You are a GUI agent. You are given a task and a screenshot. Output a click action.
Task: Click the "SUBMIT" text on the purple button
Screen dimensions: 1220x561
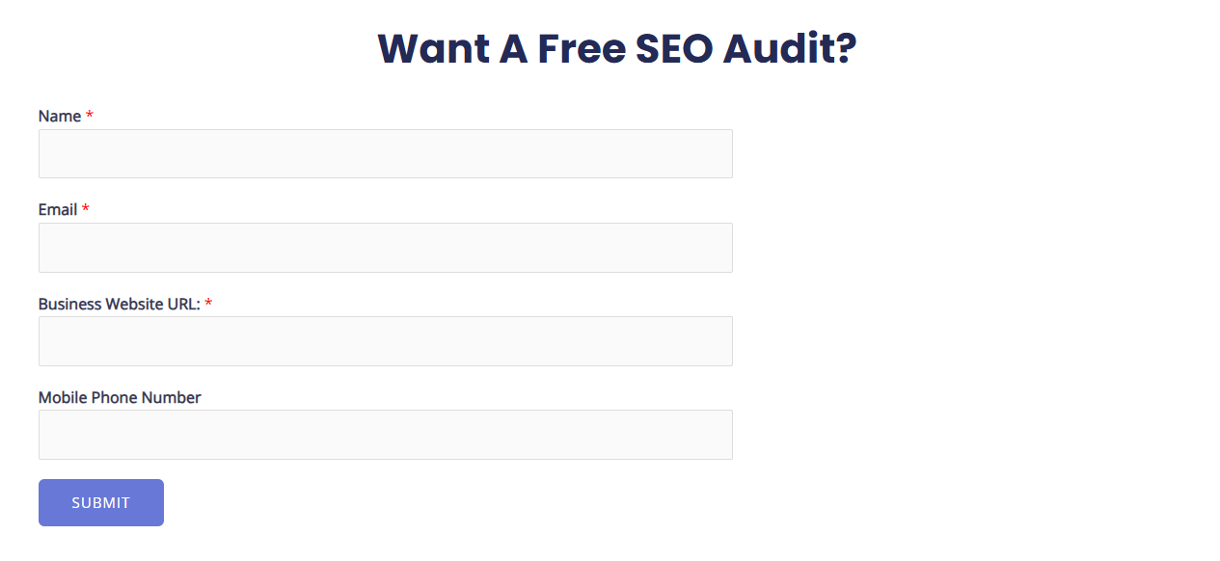coord(101,502)
